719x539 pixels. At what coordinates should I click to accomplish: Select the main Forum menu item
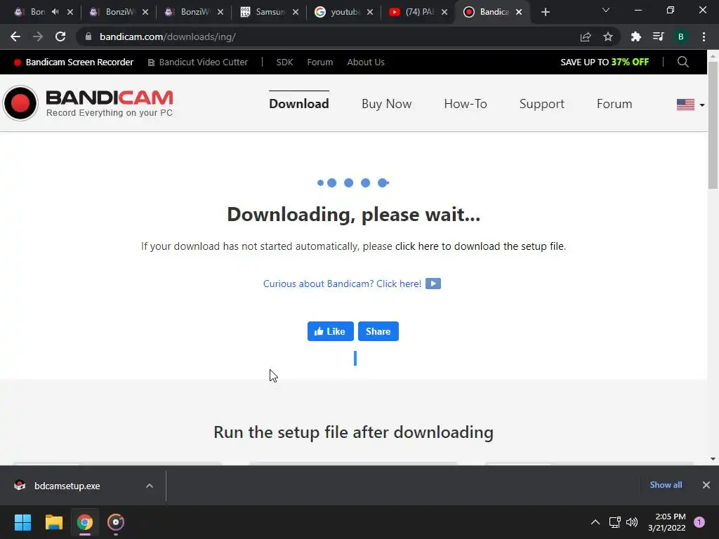pos(614,104)
